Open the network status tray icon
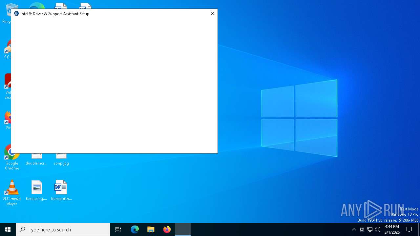 (x=370, y=229)
